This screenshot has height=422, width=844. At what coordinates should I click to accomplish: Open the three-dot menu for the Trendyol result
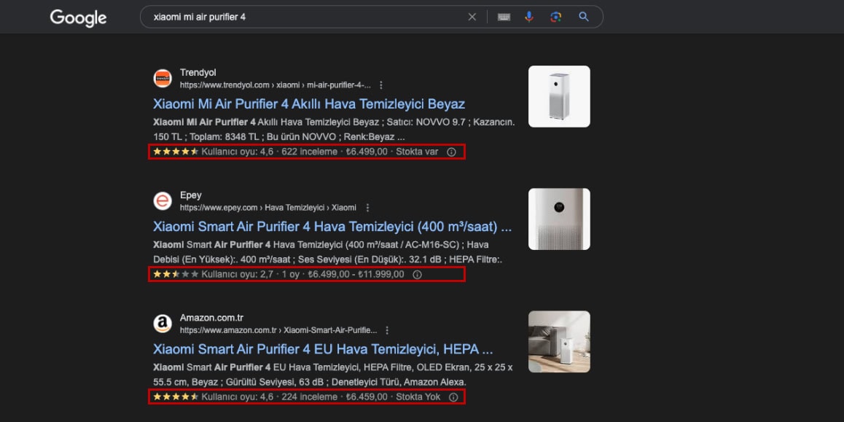[381, 85]
